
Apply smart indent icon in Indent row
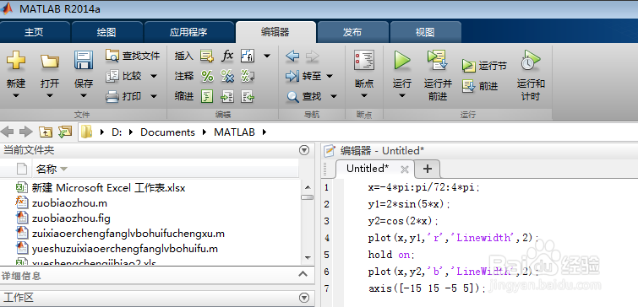[x=207, y=97]
